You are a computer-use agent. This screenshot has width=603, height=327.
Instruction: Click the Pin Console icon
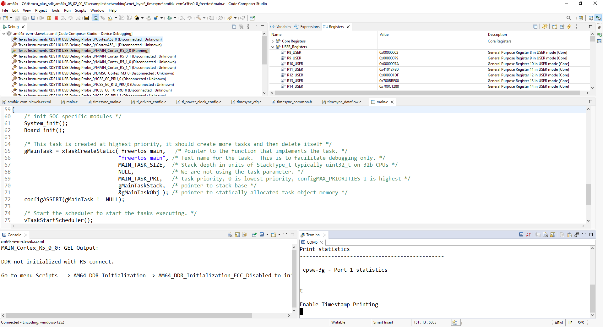254,235
